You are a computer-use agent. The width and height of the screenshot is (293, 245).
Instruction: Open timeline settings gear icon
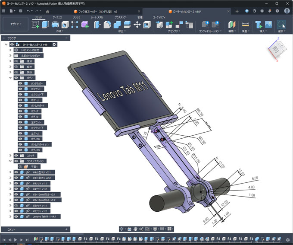pyautogui.click(x=287, y=239)
